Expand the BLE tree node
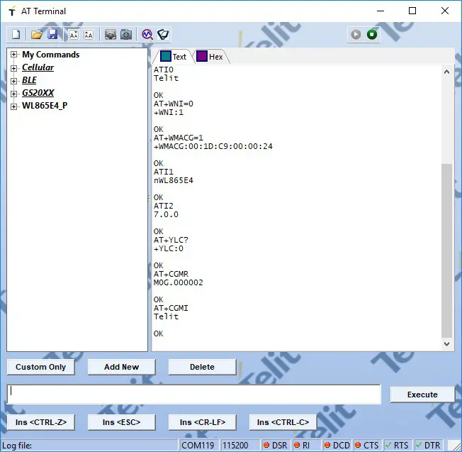 point(13,81)
